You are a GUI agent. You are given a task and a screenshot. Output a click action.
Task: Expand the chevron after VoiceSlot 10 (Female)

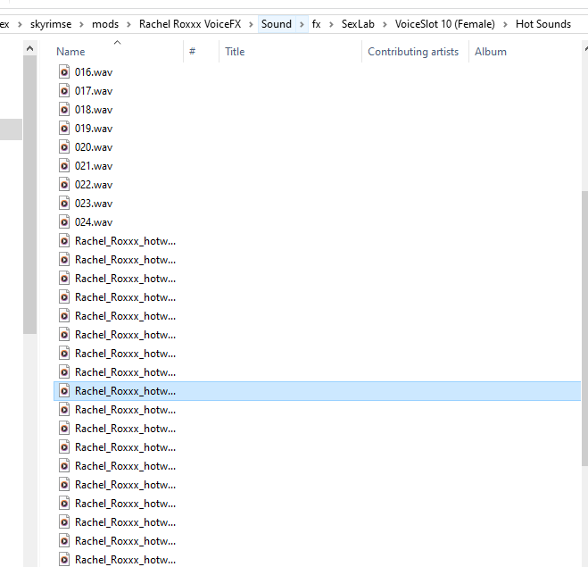click(505, 24)
